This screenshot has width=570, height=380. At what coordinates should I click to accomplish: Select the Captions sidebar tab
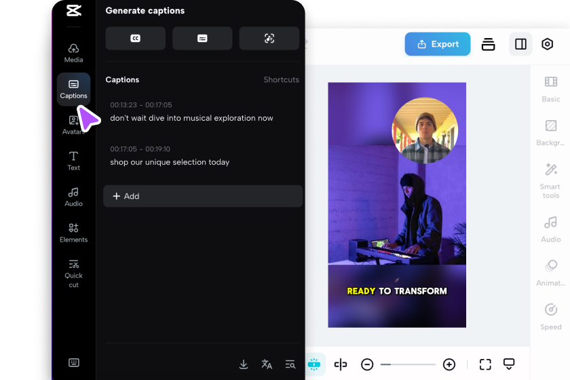click(73, 89)
